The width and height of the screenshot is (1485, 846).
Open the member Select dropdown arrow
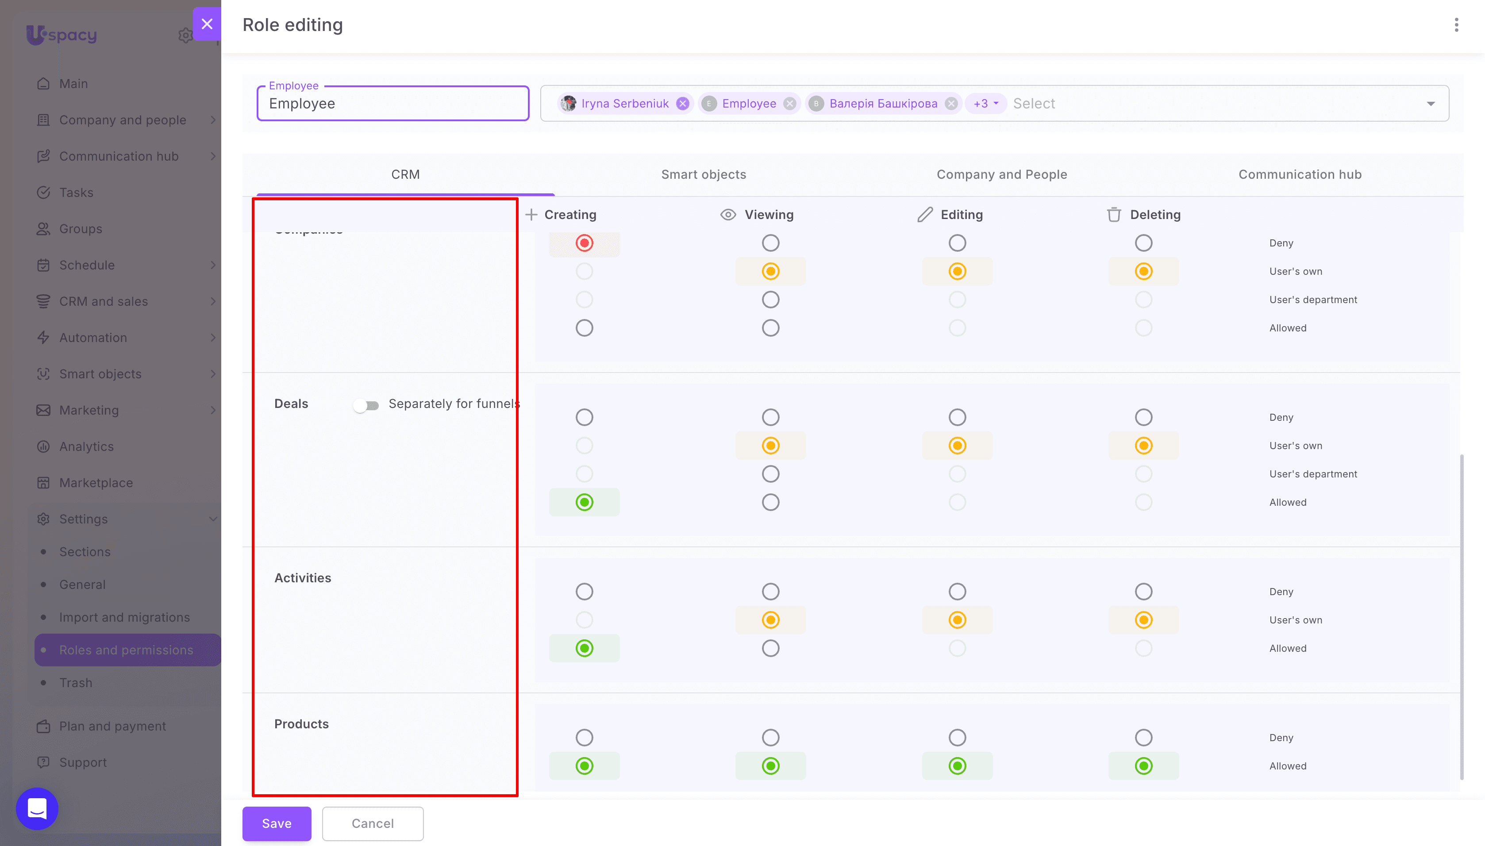[x=1431, y=104]
